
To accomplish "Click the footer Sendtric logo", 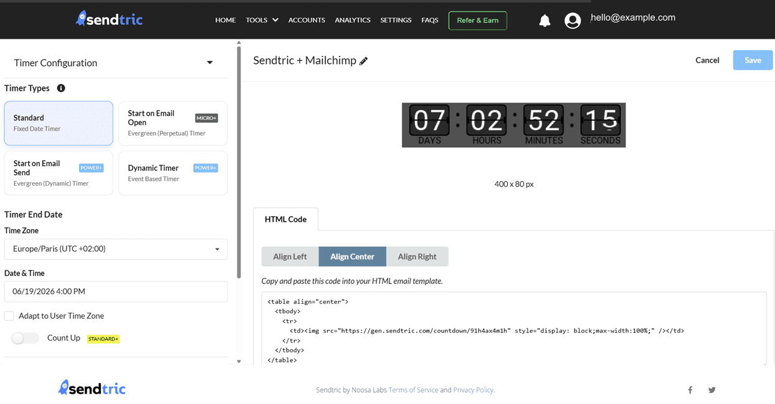I will [92, 388].
